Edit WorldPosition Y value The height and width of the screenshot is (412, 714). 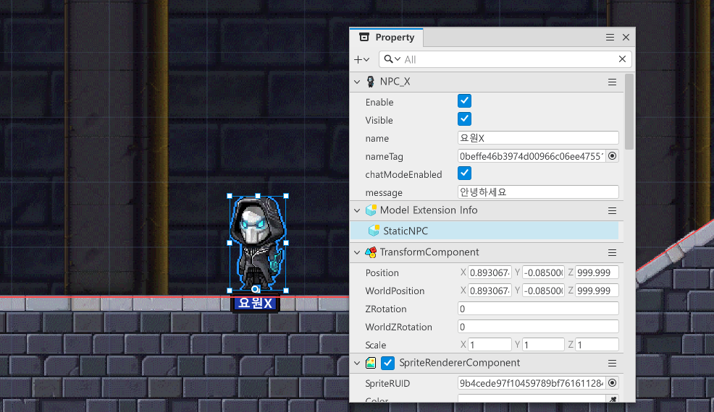tap(543, 291)
